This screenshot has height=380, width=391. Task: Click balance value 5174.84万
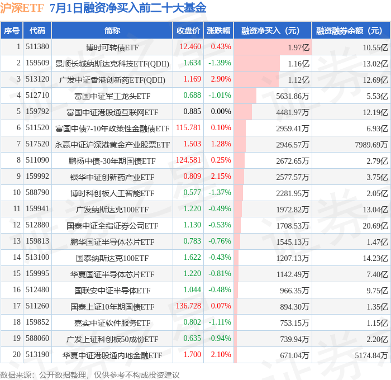(x=371, y=355)
